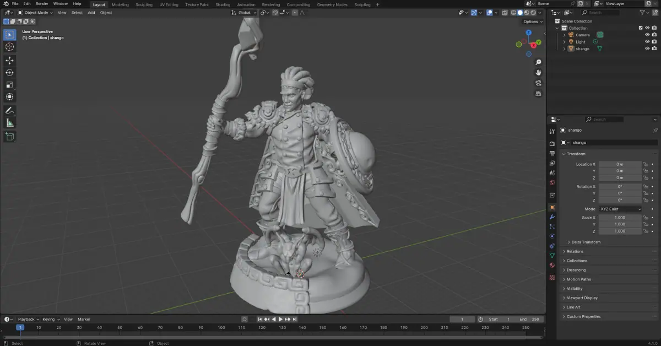Screen dimensions: 661x346
Task: Select the Scale tool
Action: click(x=9, y=84)
